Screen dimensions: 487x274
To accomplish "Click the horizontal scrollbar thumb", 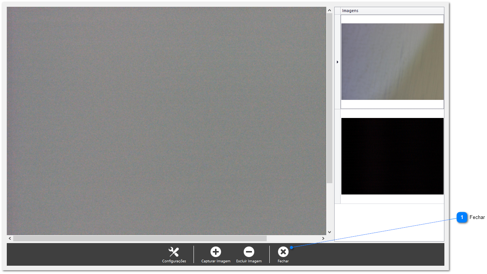I will coord(140,239).
